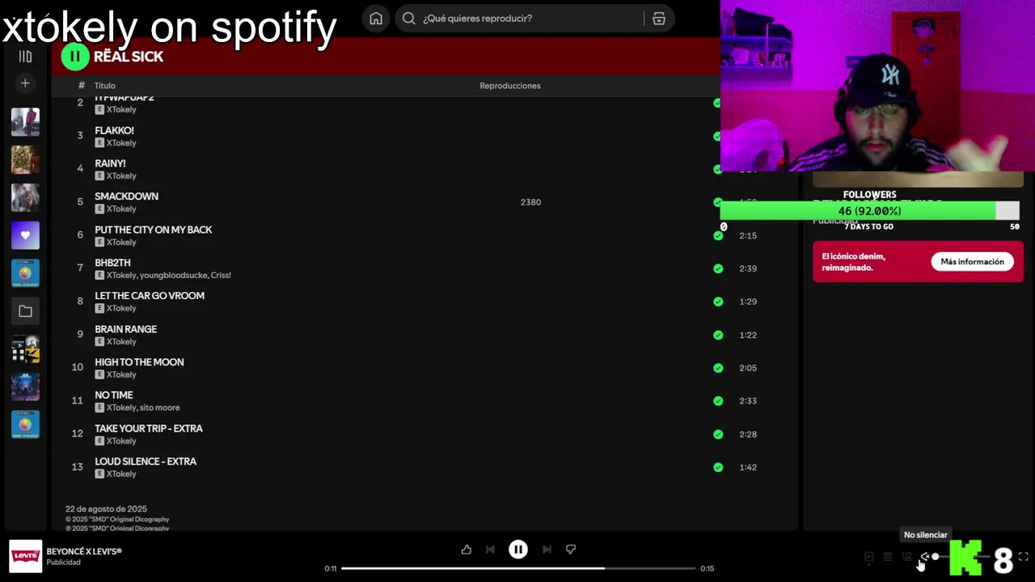Open the Queue icon
The image size is (1035, 582).
click(888, 557)
